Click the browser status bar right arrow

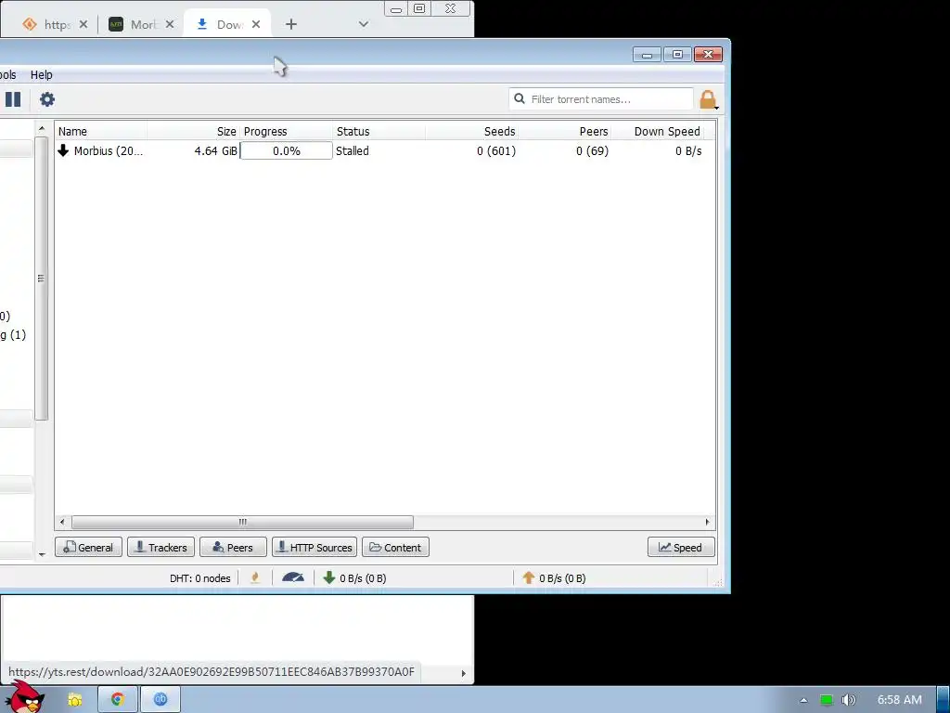[464, 673]
